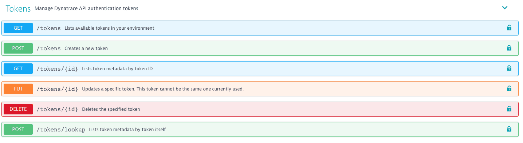The width and height of the screenshot is (523, 143).
Task: Click lock icon on PUT /tokens/{id} row
Action: point(509,88)
